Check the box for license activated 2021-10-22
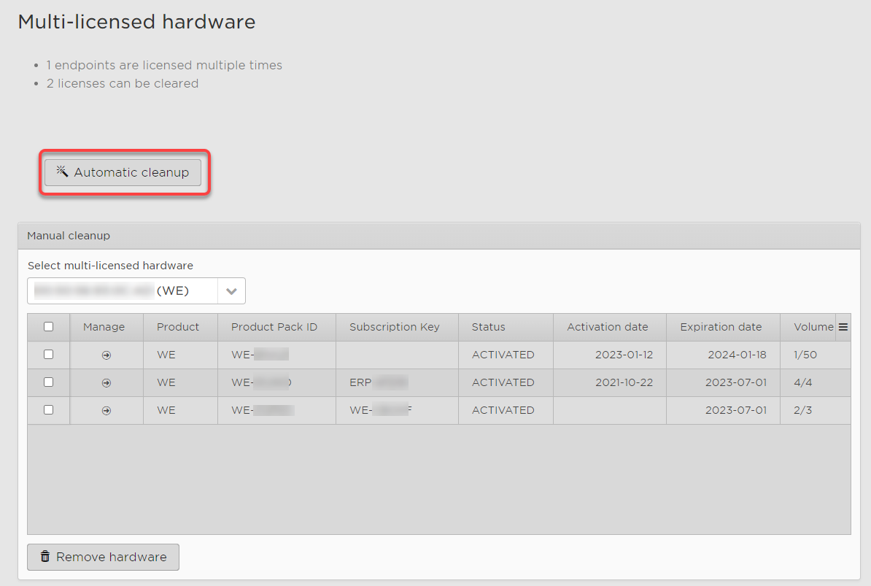Screen dimensions: 871x586 [x=49, y=382]
